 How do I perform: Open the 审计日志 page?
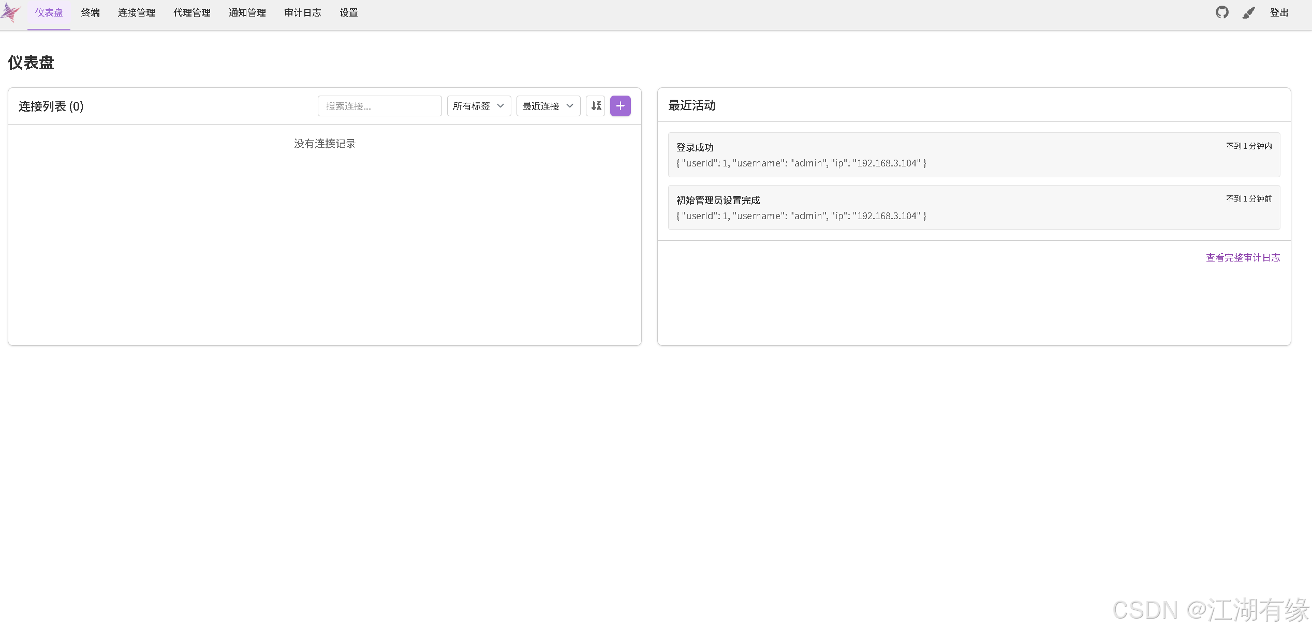pyautogui.click(x=303, y=12)
